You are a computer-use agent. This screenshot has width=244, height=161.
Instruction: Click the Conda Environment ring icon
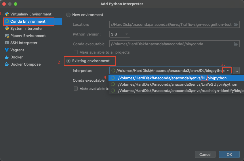[x=7, y=21]
